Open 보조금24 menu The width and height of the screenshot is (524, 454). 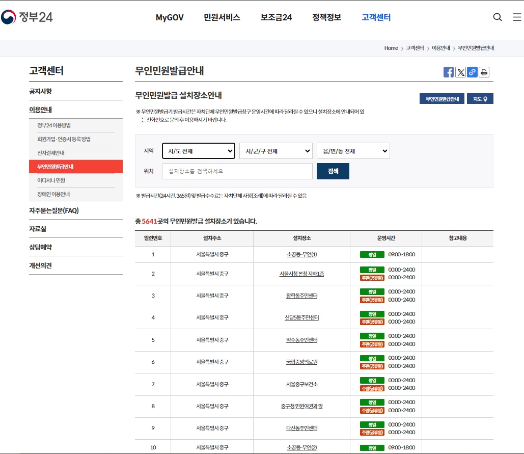tap(276, 17)
